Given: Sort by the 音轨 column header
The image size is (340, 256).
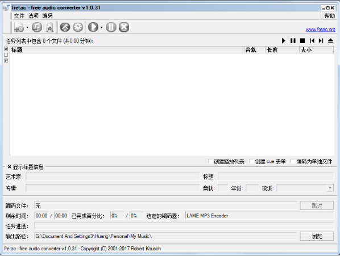Looking at the screenshot, I should pos(255,50).
